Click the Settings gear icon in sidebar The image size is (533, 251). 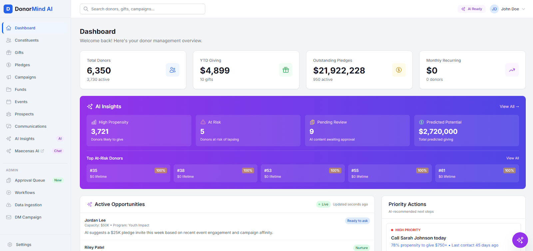(x=10, y=244)
